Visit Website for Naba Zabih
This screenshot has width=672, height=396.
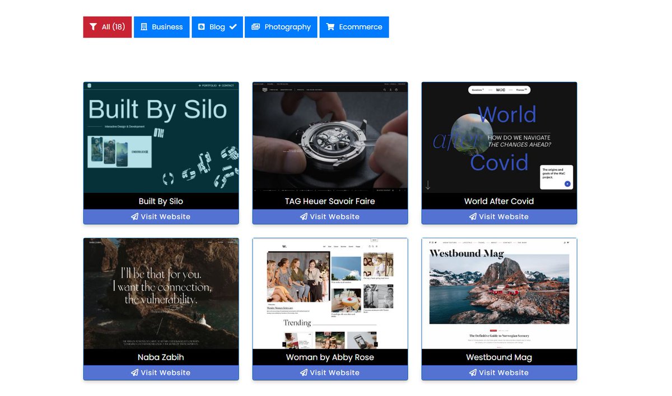[161, 373]
